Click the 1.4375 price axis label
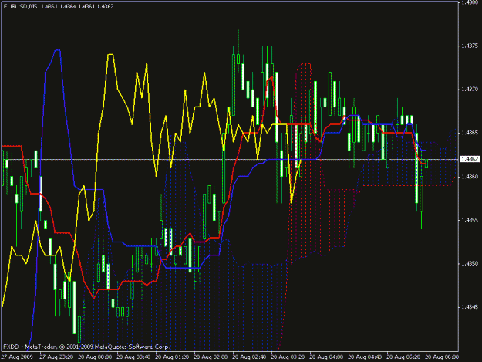This screenshot has height=362, width=482. click(470, 46)
